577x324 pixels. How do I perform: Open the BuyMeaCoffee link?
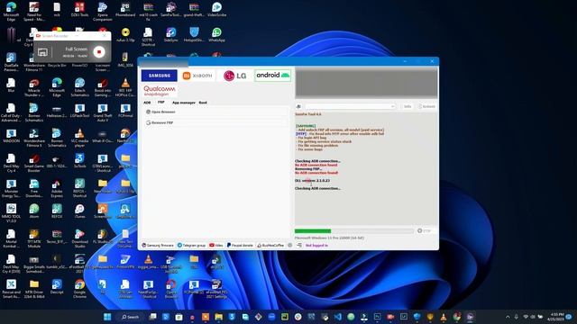[x=270, y=245]
